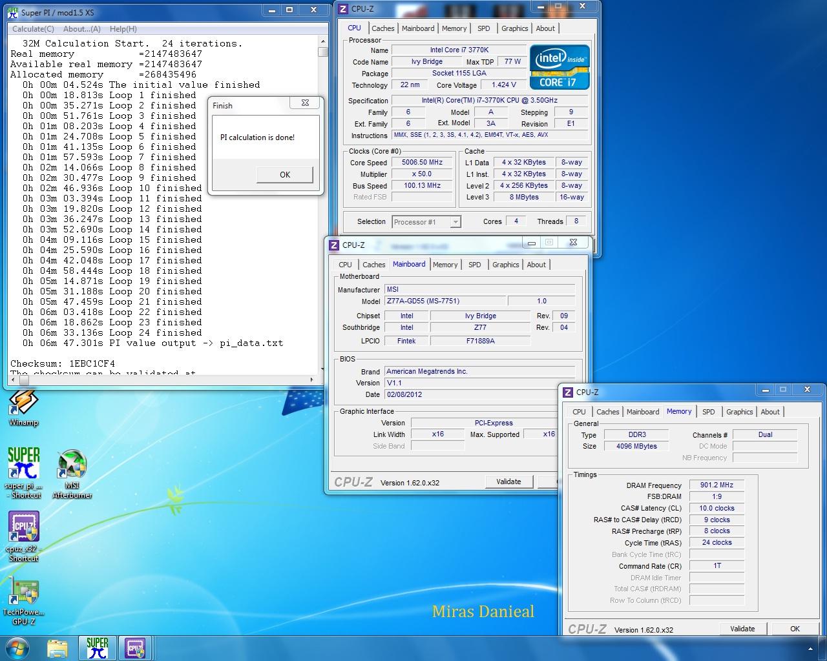The width and height of the screenshot is (827, 661).
Task: Click the show desktop button on taskbar
Action: (x=822, y=648)
